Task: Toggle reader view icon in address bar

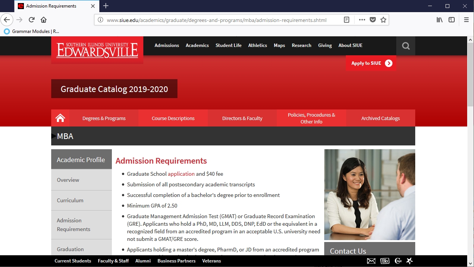Action: [347, 20]
